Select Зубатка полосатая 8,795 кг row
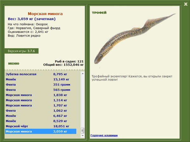Screen dimensions: 190x142 pyautogui.click(x=41, y=74)
